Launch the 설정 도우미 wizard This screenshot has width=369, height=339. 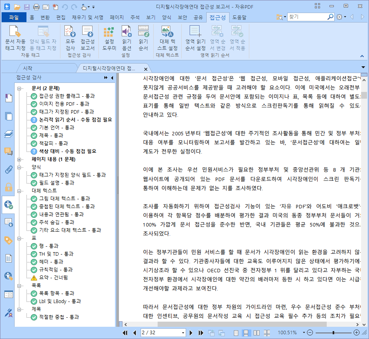pyautogui.click(x=109, y=38)
